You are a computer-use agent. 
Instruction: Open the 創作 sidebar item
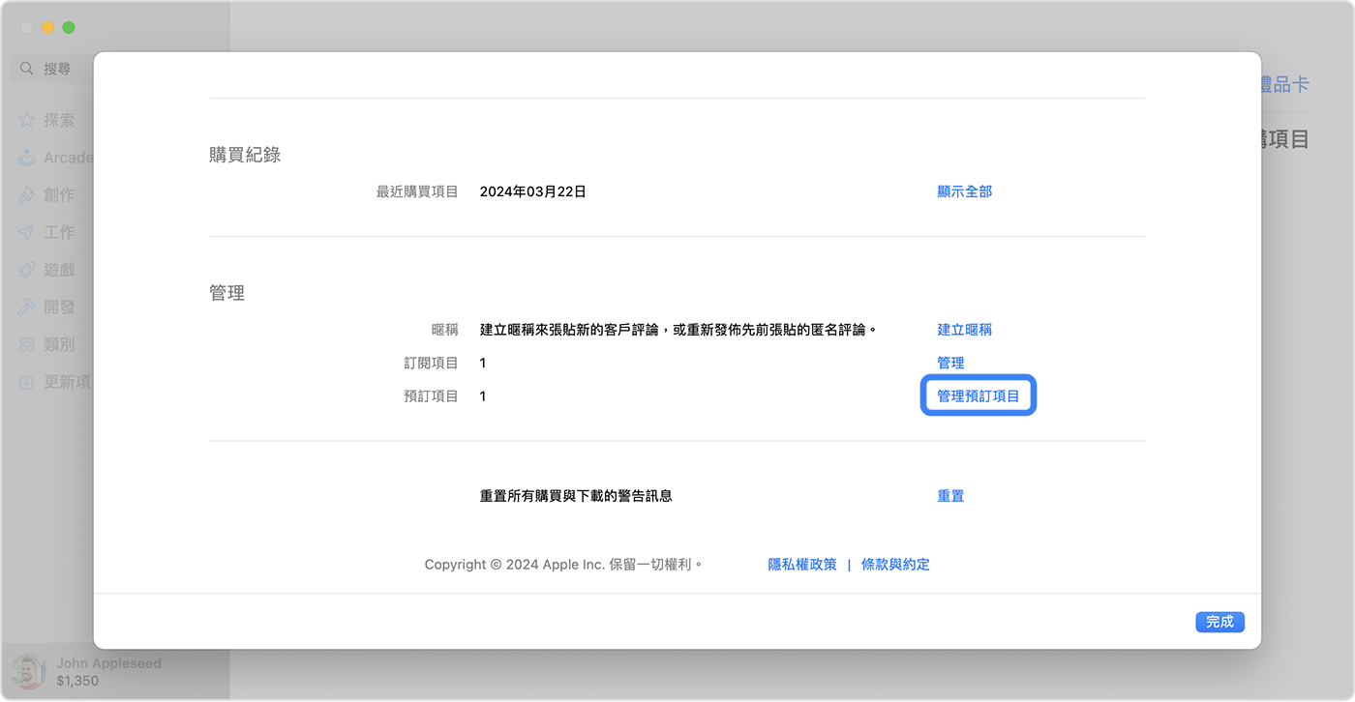(59, 194)
